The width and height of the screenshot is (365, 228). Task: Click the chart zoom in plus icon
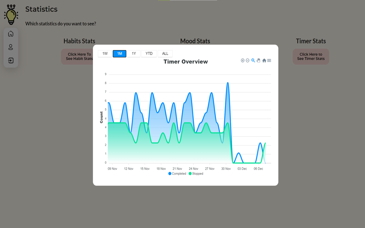tap(243, 60)
